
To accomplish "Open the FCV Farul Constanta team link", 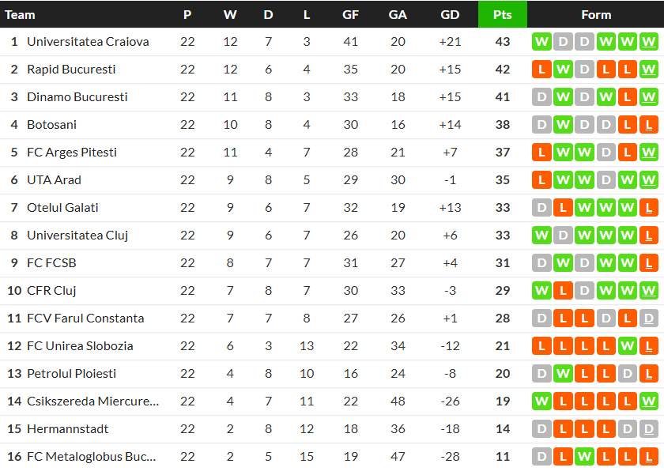I will [x=85, y=319].
